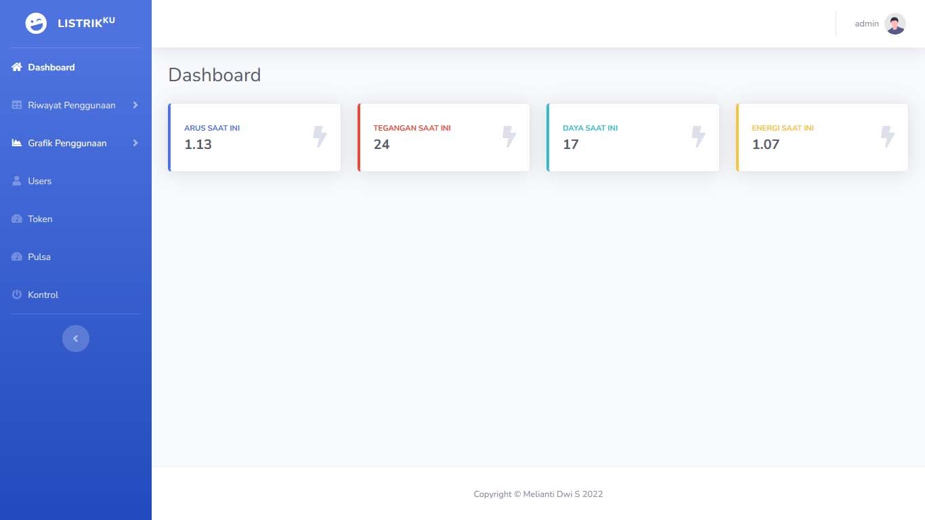This screenshot has height=520, width=925.
Task: Click the Token gauge icon
Action: [x=17, y=219]
